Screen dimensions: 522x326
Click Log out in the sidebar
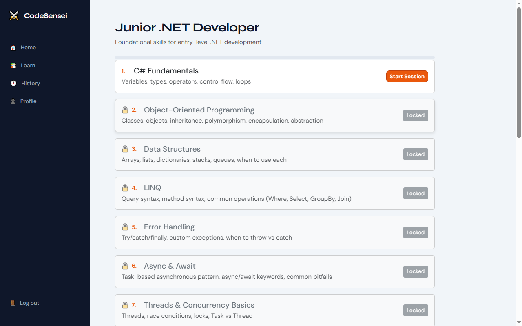[29, 303]
